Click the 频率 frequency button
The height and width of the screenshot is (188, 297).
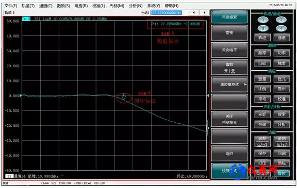[x=262, y=53]
